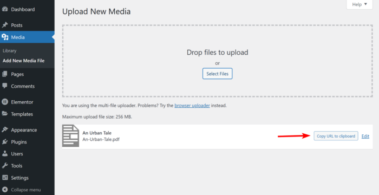This screenshot has height=195, width=379.
Task: Click the Dashboard gauge icon
Action: (x=5, y=9)
